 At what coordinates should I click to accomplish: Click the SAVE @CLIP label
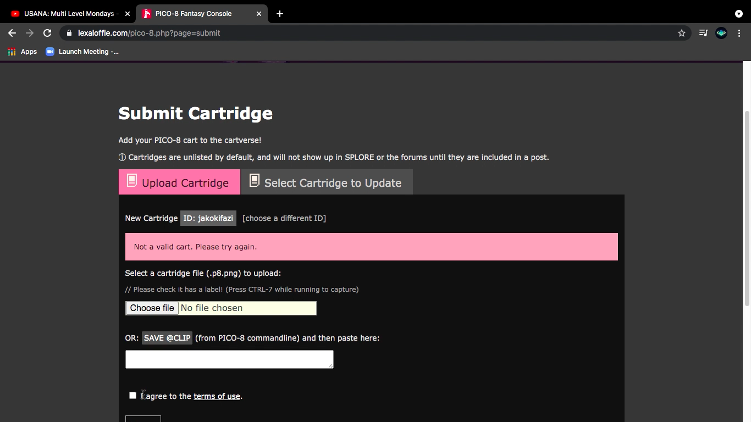167,338
